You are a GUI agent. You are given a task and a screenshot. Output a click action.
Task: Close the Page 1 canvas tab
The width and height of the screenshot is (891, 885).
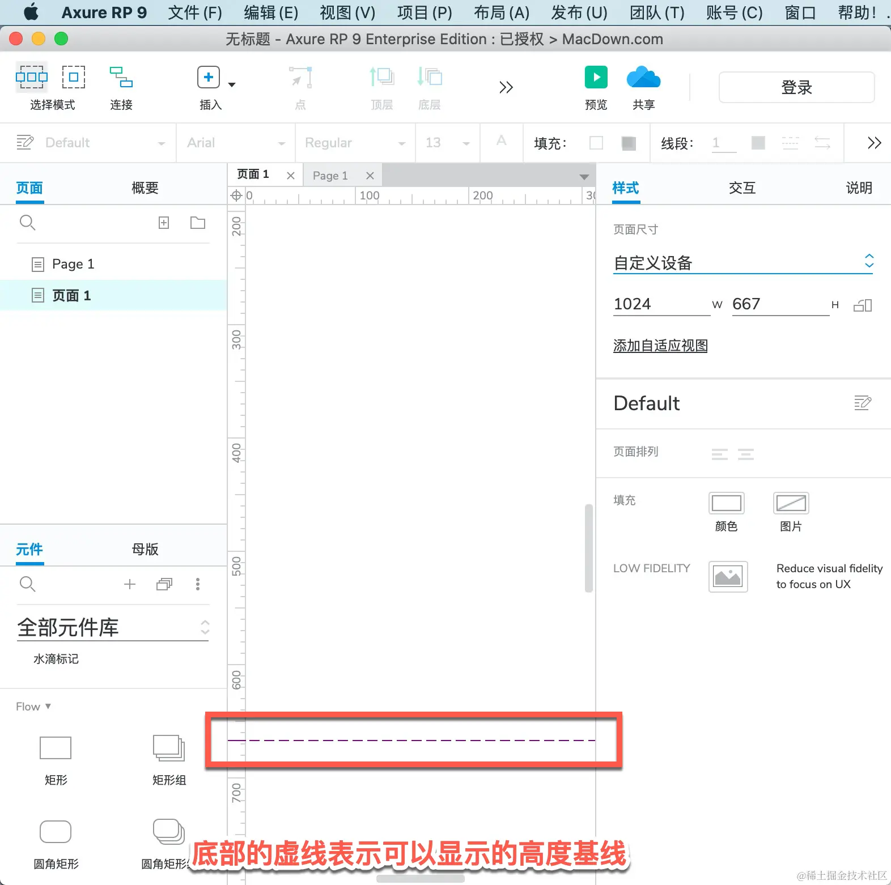370,176
